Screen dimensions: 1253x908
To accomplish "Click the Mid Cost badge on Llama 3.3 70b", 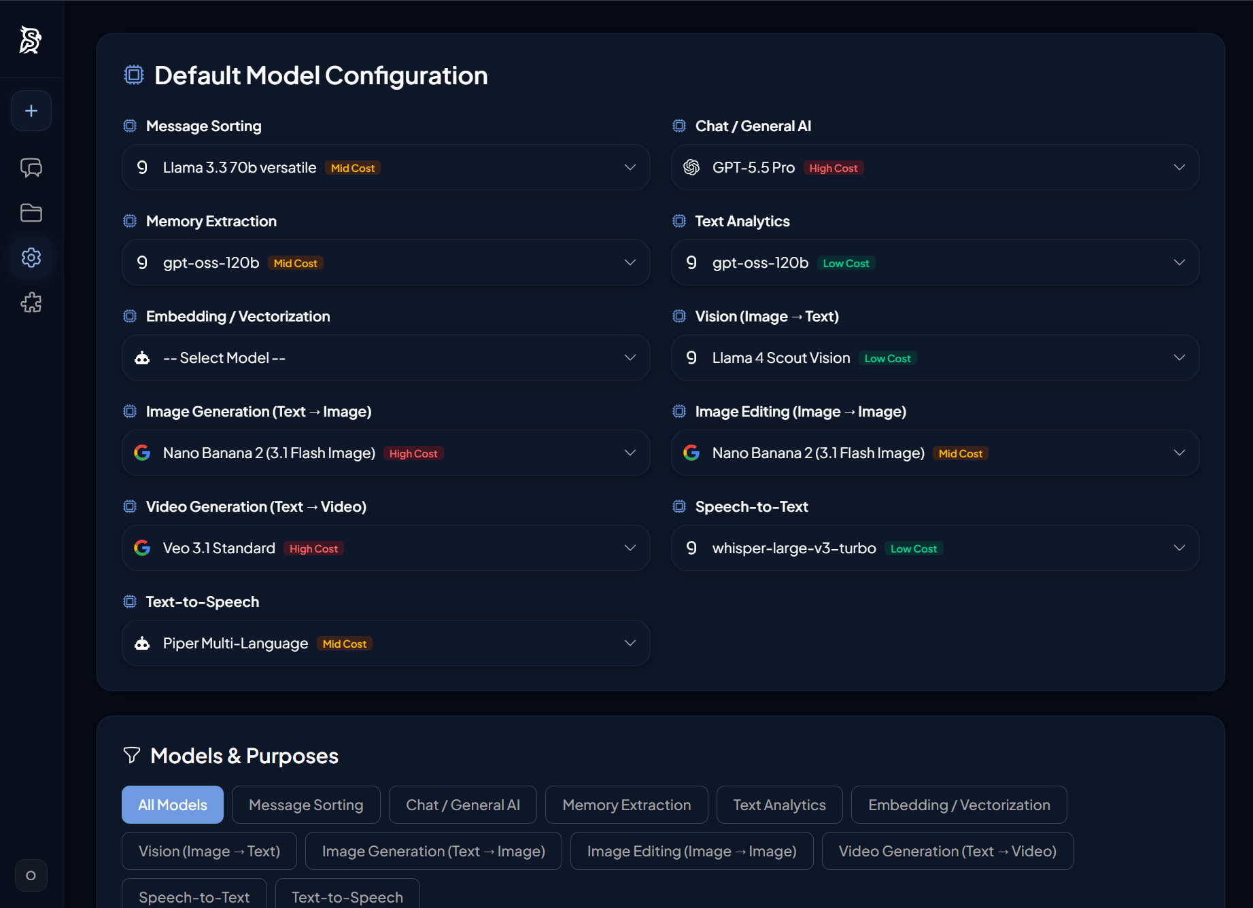I will coord(353,168).
